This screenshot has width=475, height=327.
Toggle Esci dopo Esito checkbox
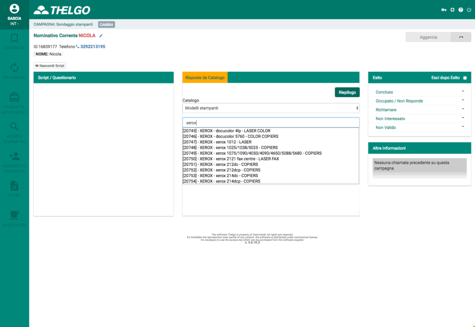pos(465,78)
